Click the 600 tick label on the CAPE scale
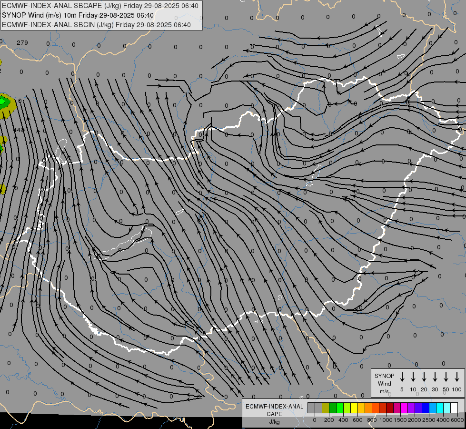The image size is (466, 429). click(357, 420)
